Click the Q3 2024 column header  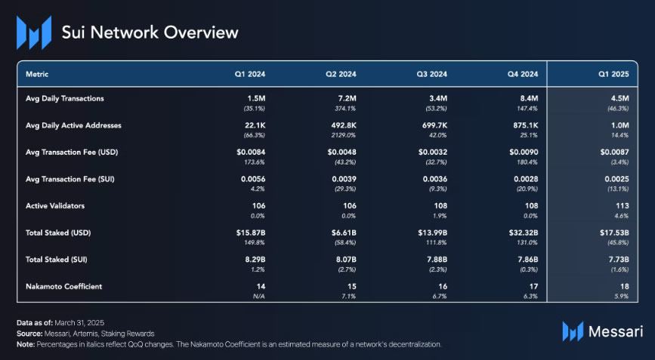(431, 74)
